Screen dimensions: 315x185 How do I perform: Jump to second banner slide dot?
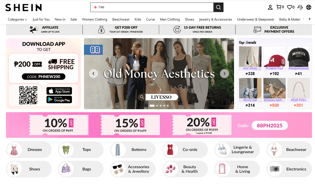click(x=157, y=106)
